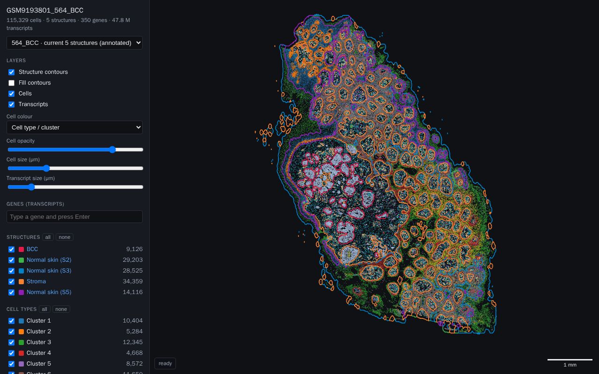This screenshot has height=374, width=599.
Task: Uncheck the Cluster 1 cell type checkbox
Action: point(12,321)
